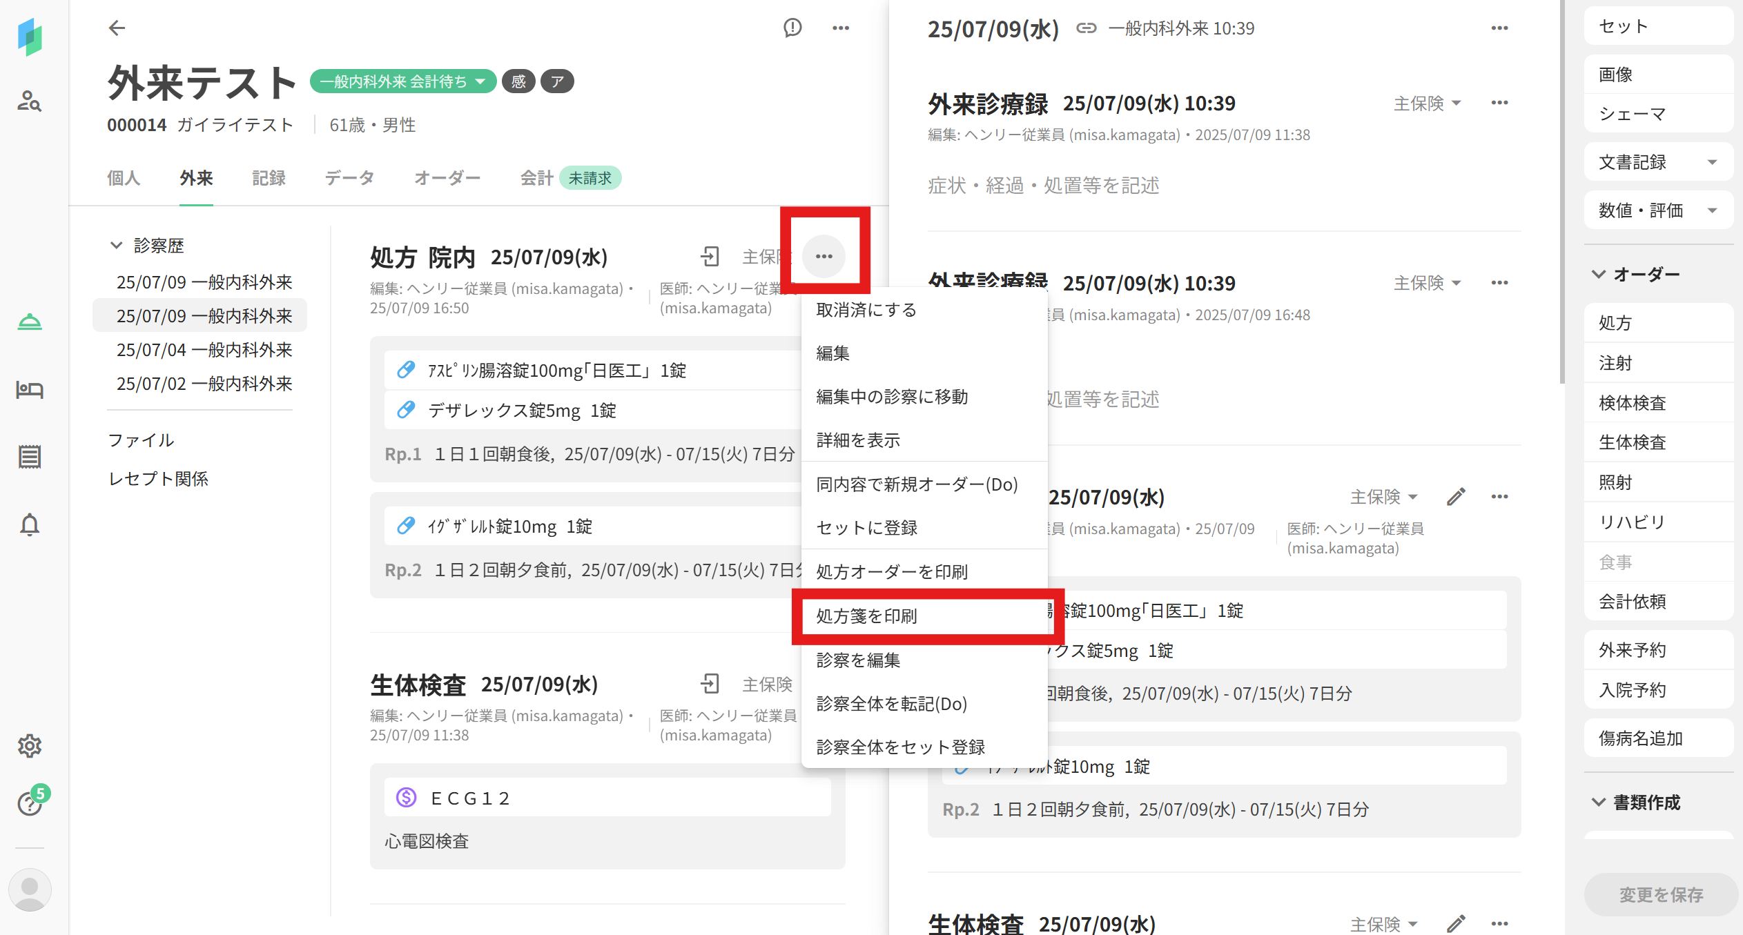Click the move-to-visit icon beside 生体検査

710,684
